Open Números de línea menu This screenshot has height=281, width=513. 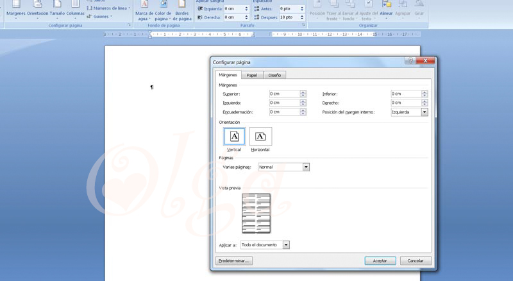click(108, 8)
